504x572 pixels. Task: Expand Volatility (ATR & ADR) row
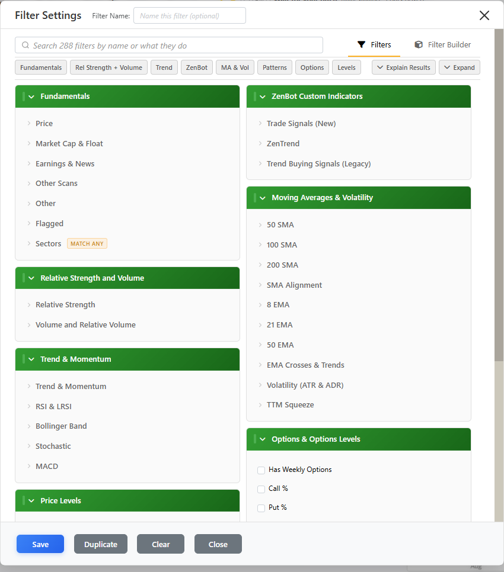tap(359, 385)
